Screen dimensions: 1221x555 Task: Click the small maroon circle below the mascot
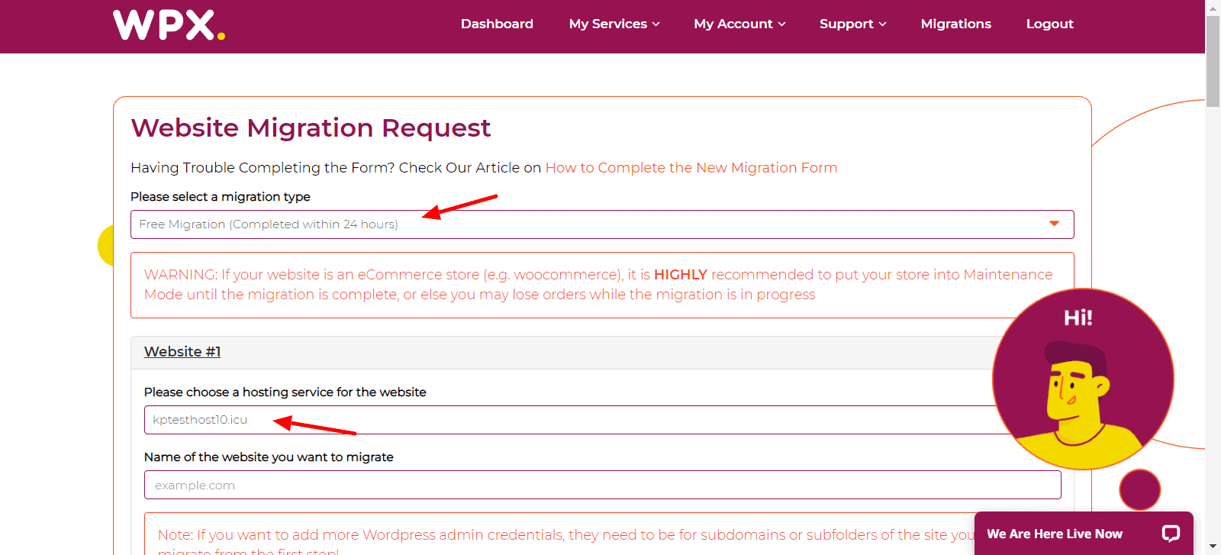1139,489
